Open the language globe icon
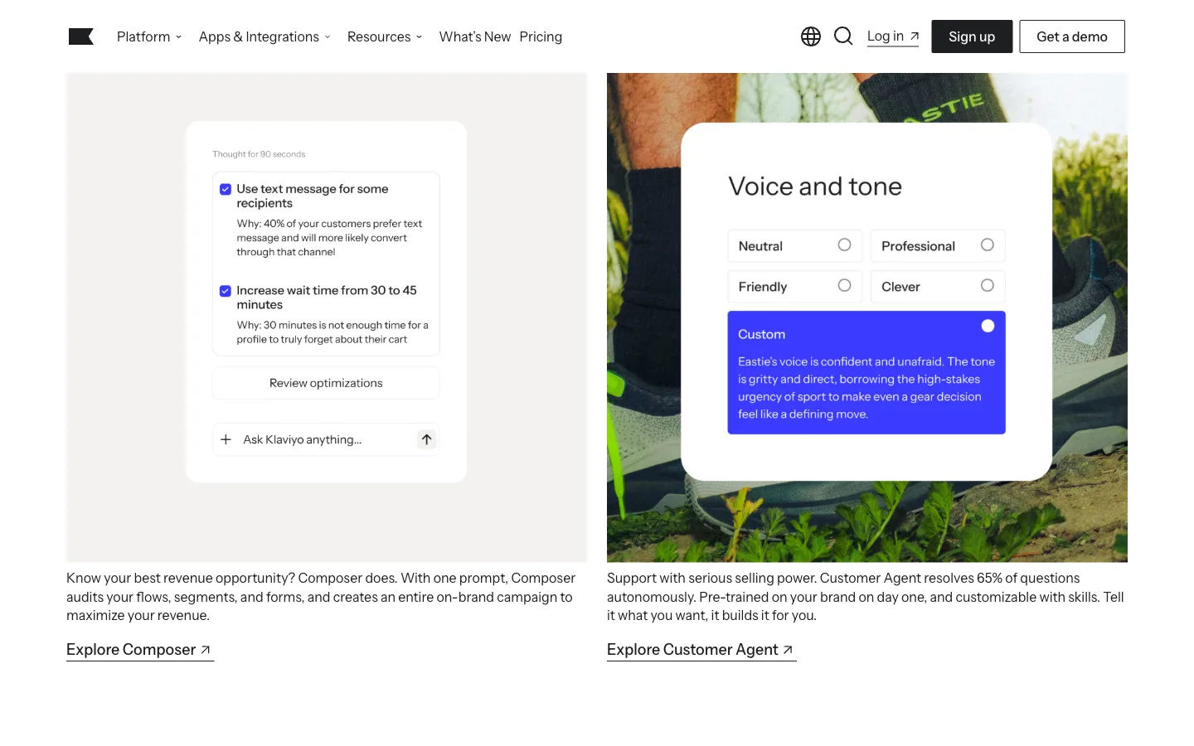The width and height of the screenshot is (1194, 746). 811,36
